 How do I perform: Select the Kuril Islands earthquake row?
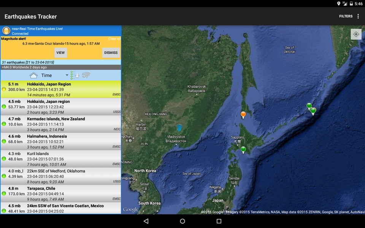click(x=61, y=159)
